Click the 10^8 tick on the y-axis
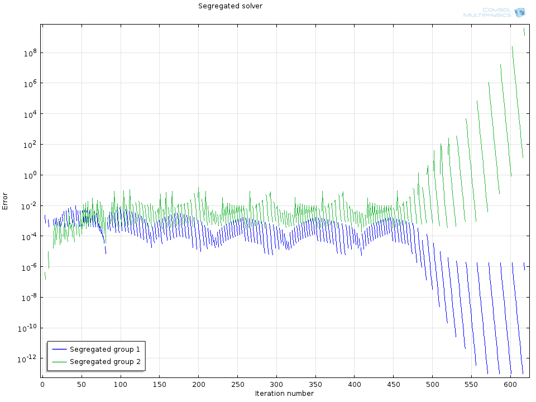 (x=30, y=53)
